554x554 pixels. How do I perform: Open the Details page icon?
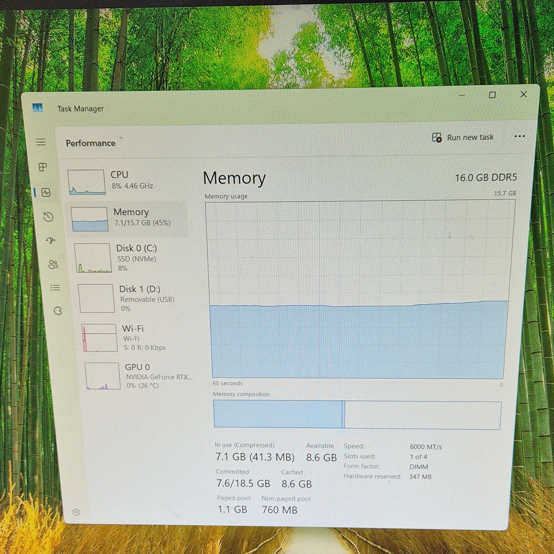[x=55, y=288]
